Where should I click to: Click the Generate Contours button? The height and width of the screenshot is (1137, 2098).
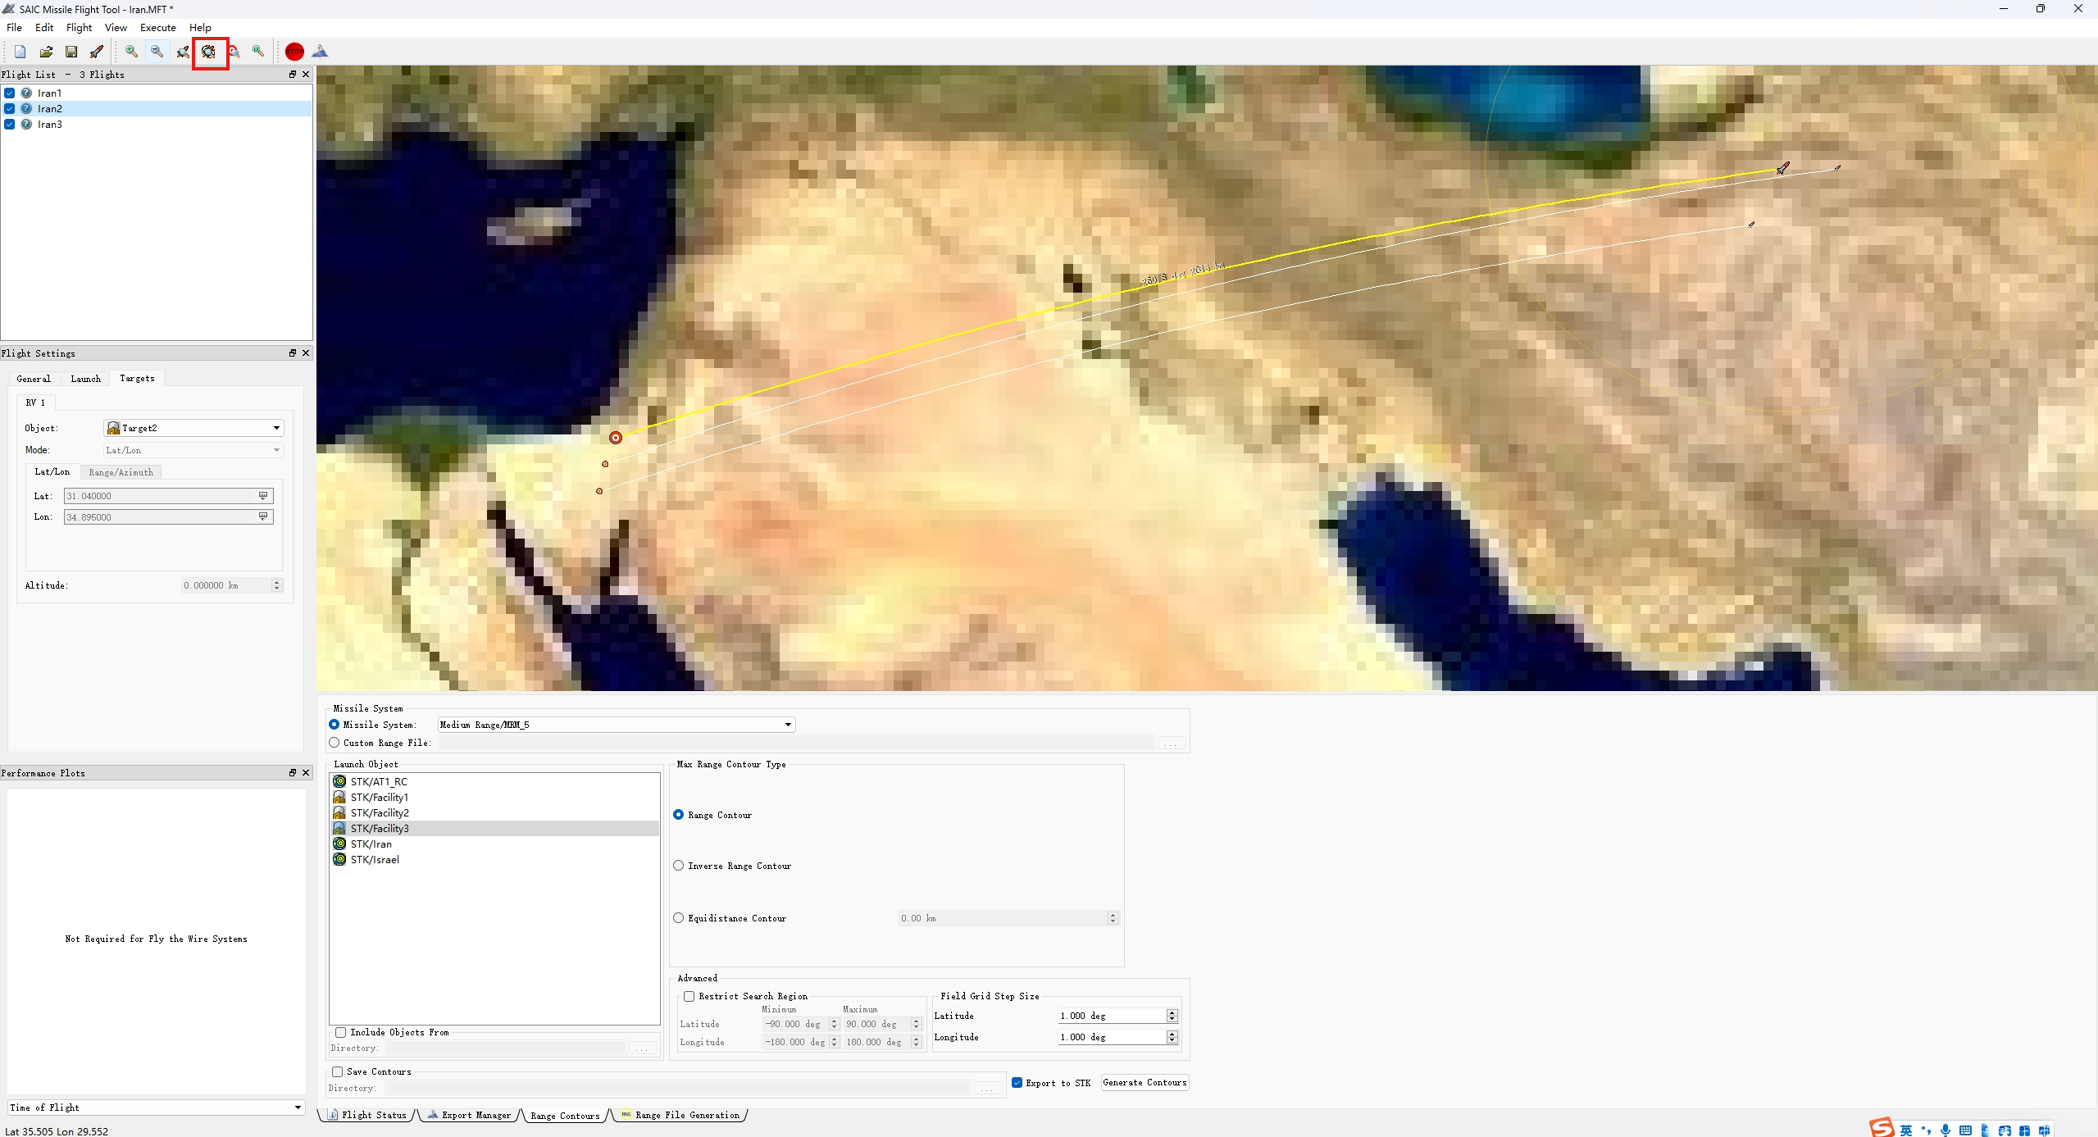pos(1145,1082)
